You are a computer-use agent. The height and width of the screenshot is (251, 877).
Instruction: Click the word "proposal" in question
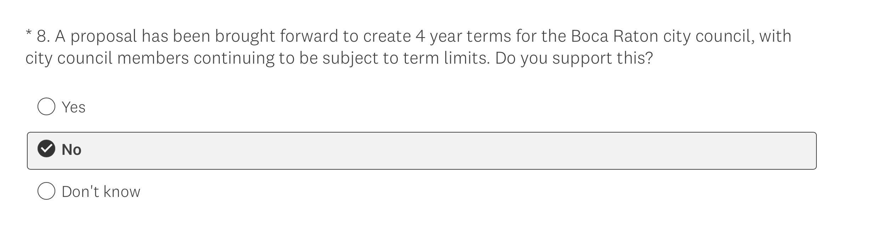point(103,37)
